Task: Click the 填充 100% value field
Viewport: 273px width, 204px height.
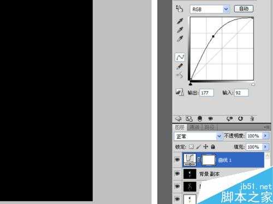Action: [254, 147]
